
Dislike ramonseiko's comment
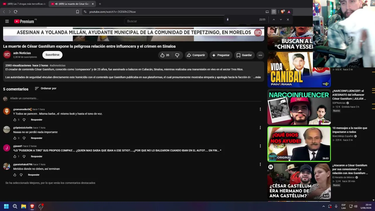[x=24, y=120]
